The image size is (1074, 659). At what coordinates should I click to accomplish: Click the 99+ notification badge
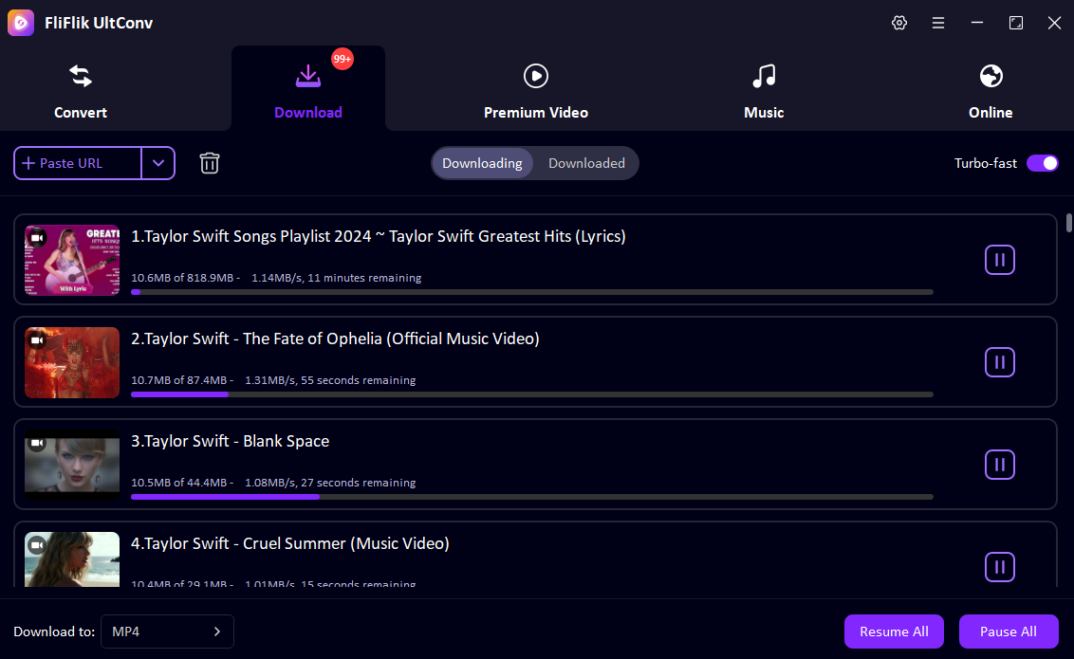(343, 59)
